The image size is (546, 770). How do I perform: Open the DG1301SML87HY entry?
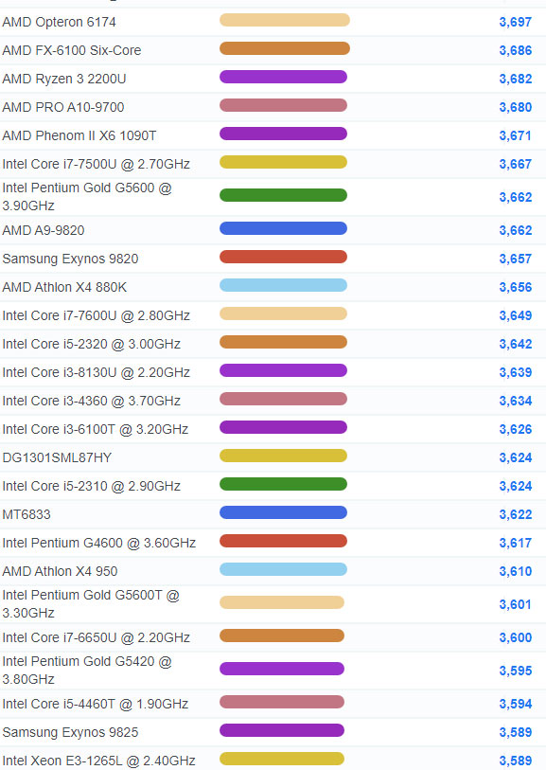tap(57, 458)
